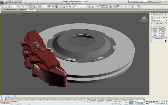The image size is (168, 105).
Task: Open the Selected key mode dropdown
Action: pos(139,101)
